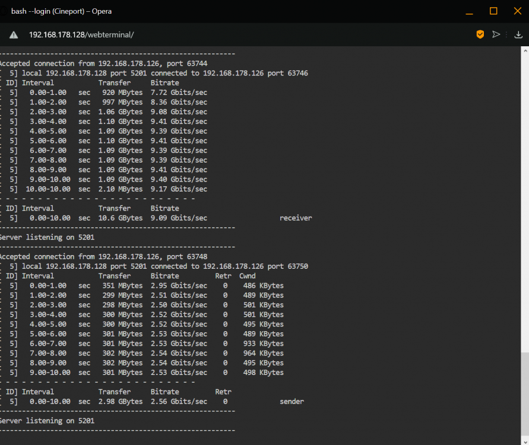Open the orange shield privacy protection icon

pos(480,34)
